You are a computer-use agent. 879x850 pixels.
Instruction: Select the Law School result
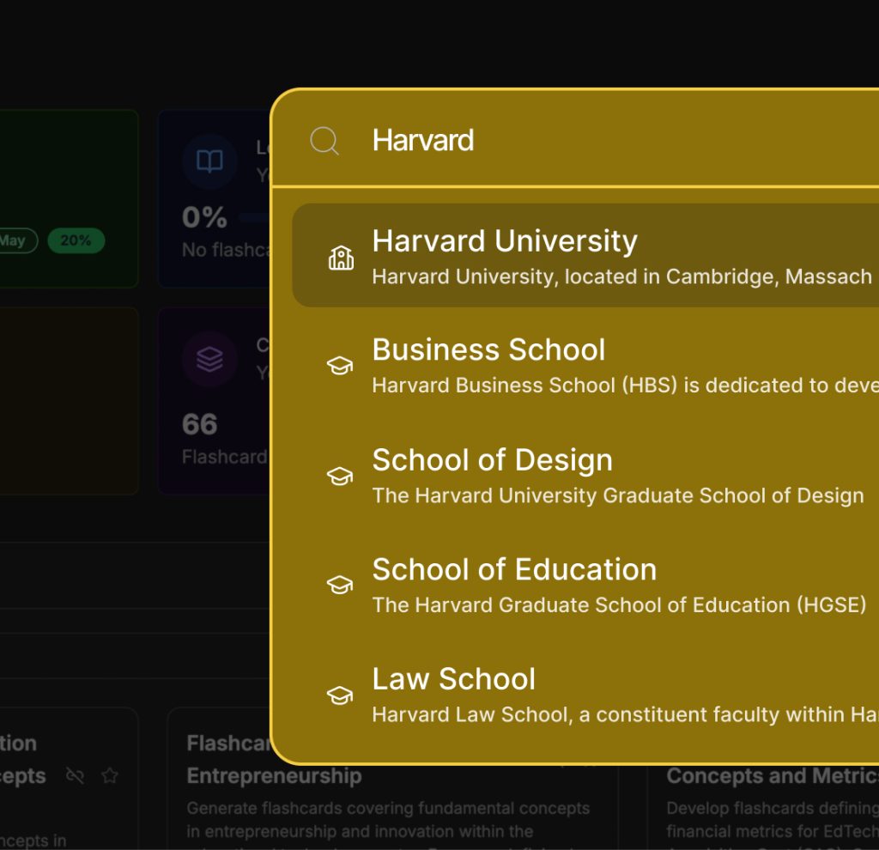click(585, 695)
